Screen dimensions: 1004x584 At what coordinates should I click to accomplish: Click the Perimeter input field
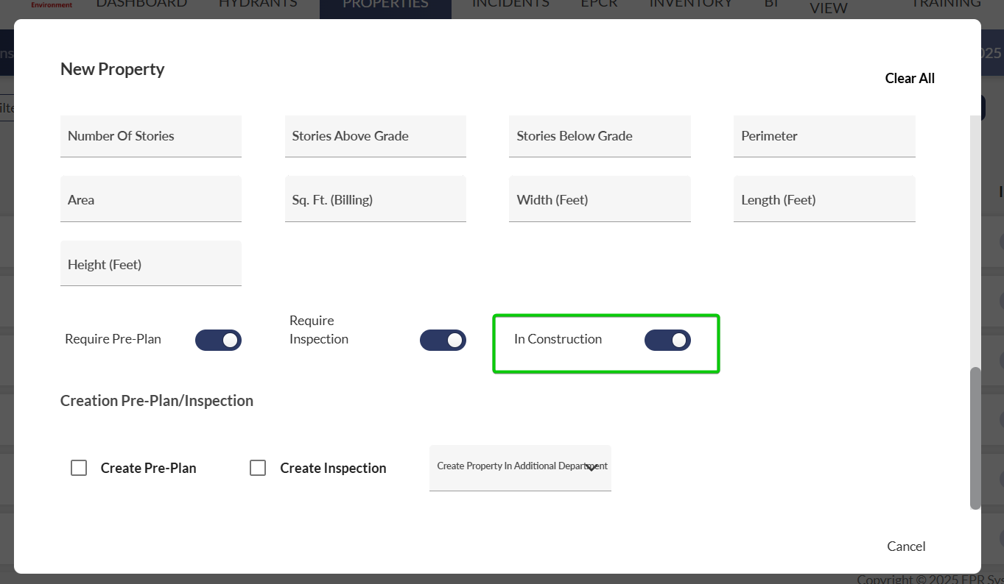(x=824, y=136)
